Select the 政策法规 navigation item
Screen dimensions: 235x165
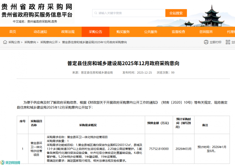click(68, 32)
